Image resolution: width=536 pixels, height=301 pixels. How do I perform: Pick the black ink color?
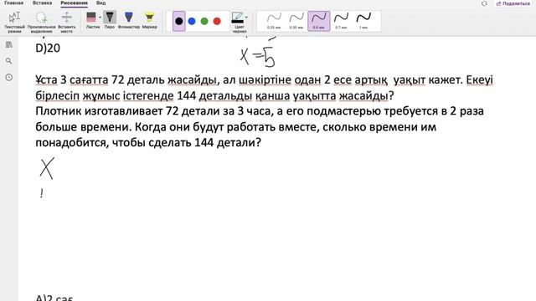(x=178, y=21)
